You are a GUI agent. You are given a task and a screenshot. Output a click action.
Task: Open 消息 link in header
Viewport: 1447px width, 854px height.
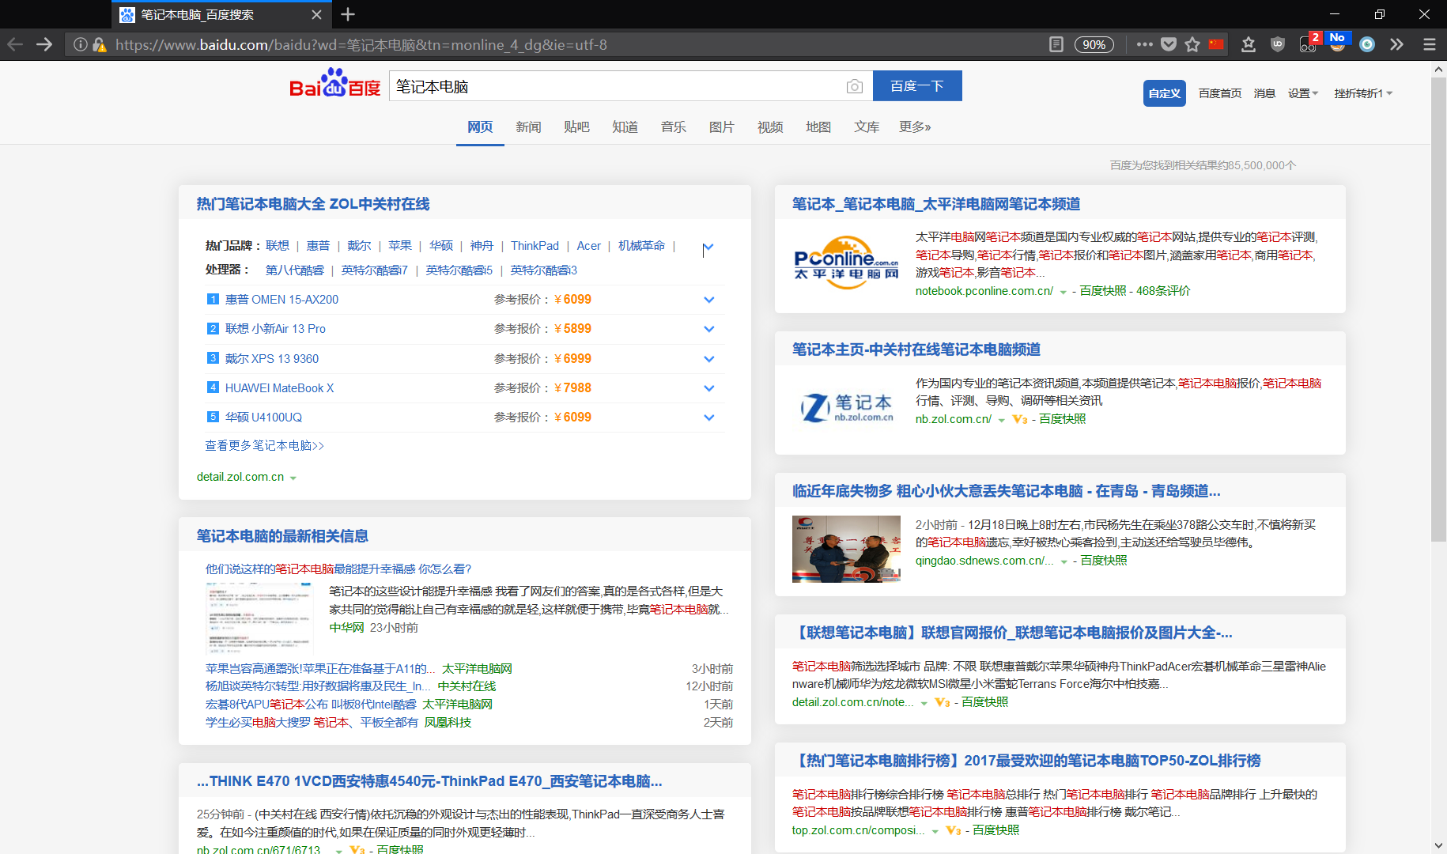coord(1264,93)
